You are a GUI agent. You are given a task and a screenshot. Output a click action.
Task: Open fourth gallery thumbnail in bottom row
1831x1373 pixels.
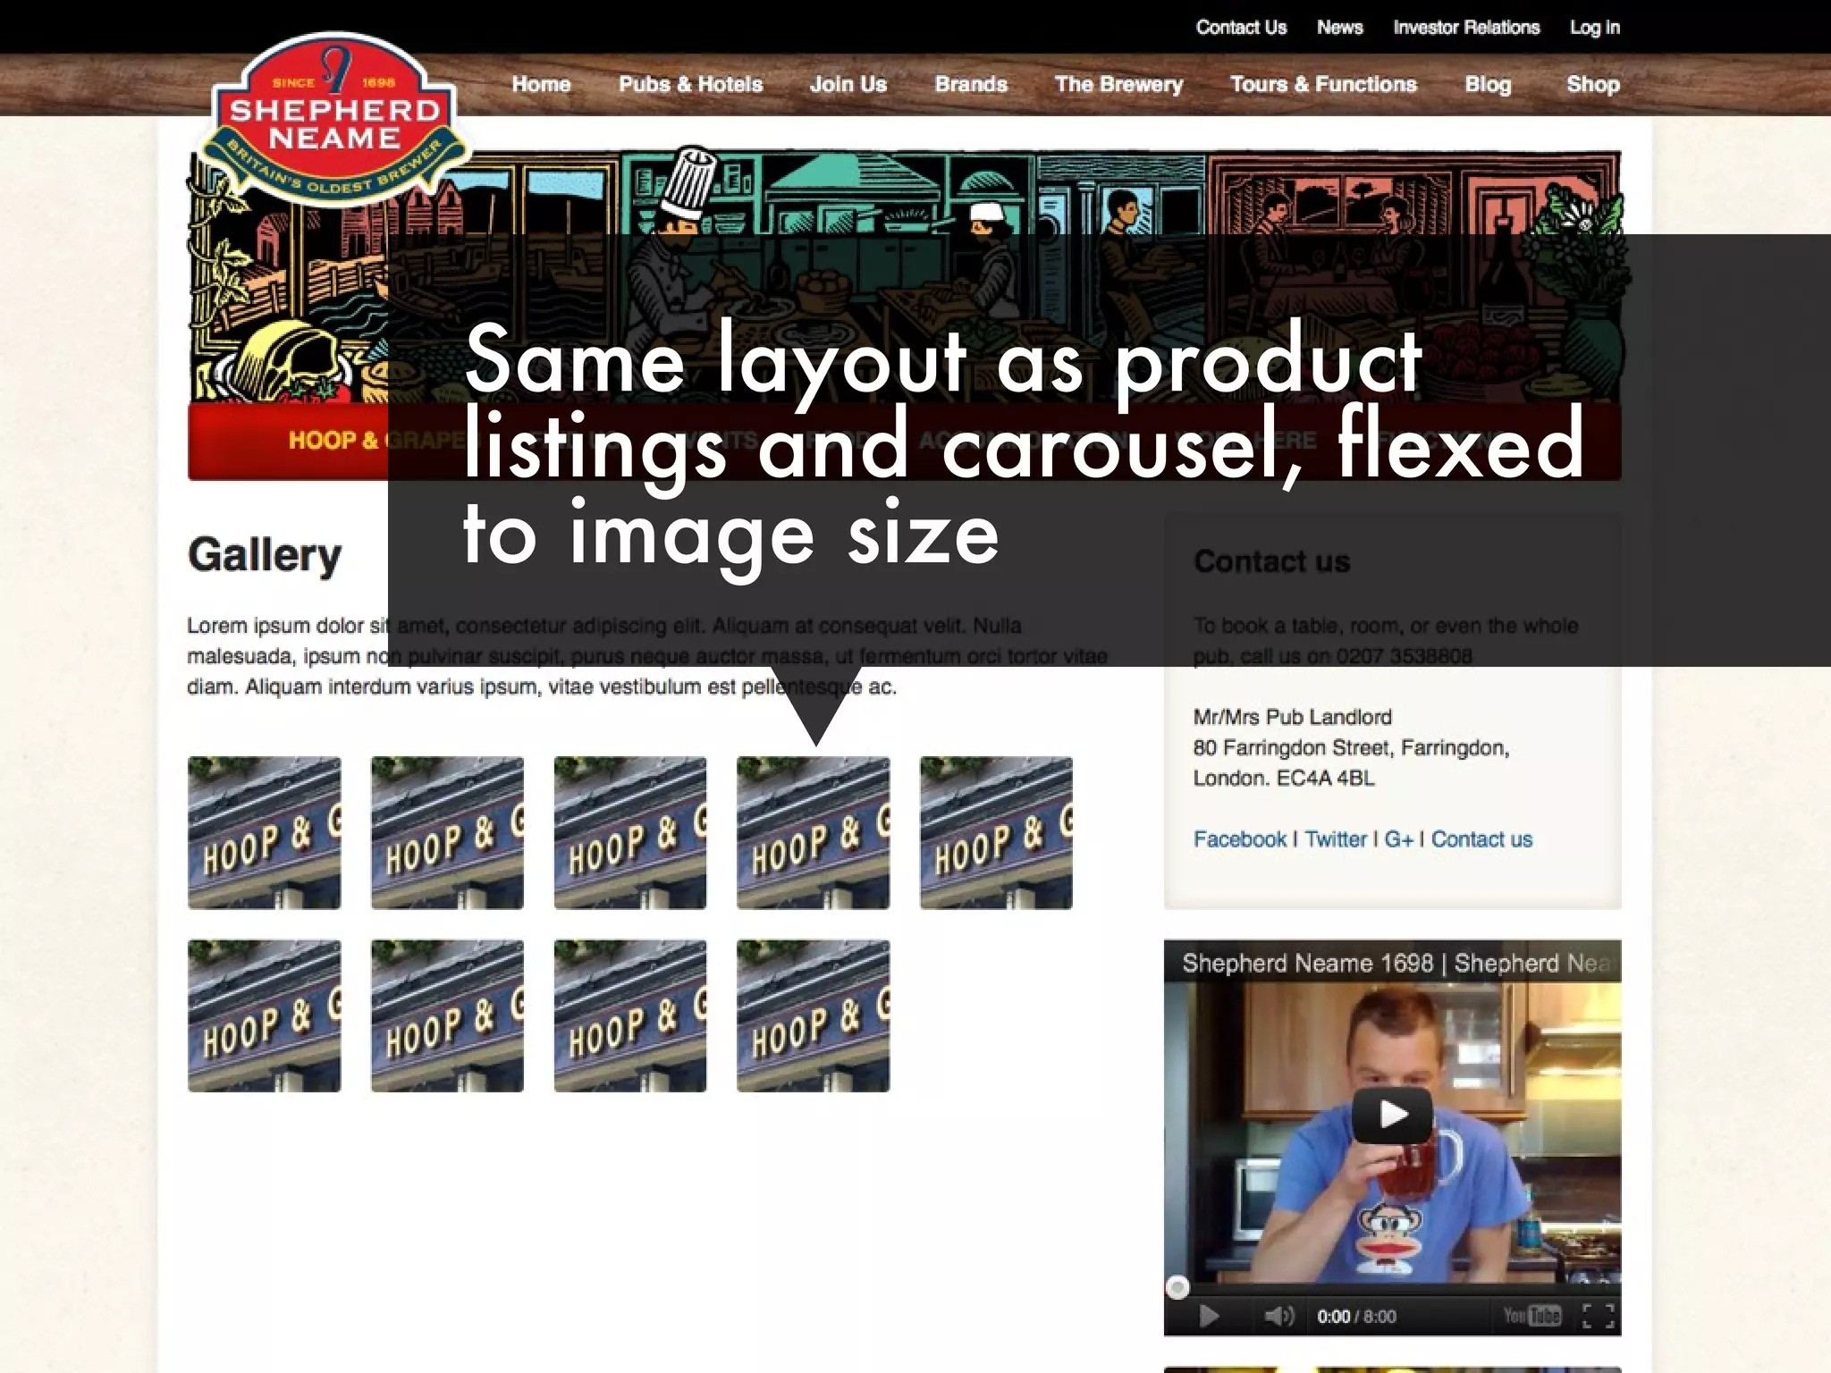point(814,1016)
